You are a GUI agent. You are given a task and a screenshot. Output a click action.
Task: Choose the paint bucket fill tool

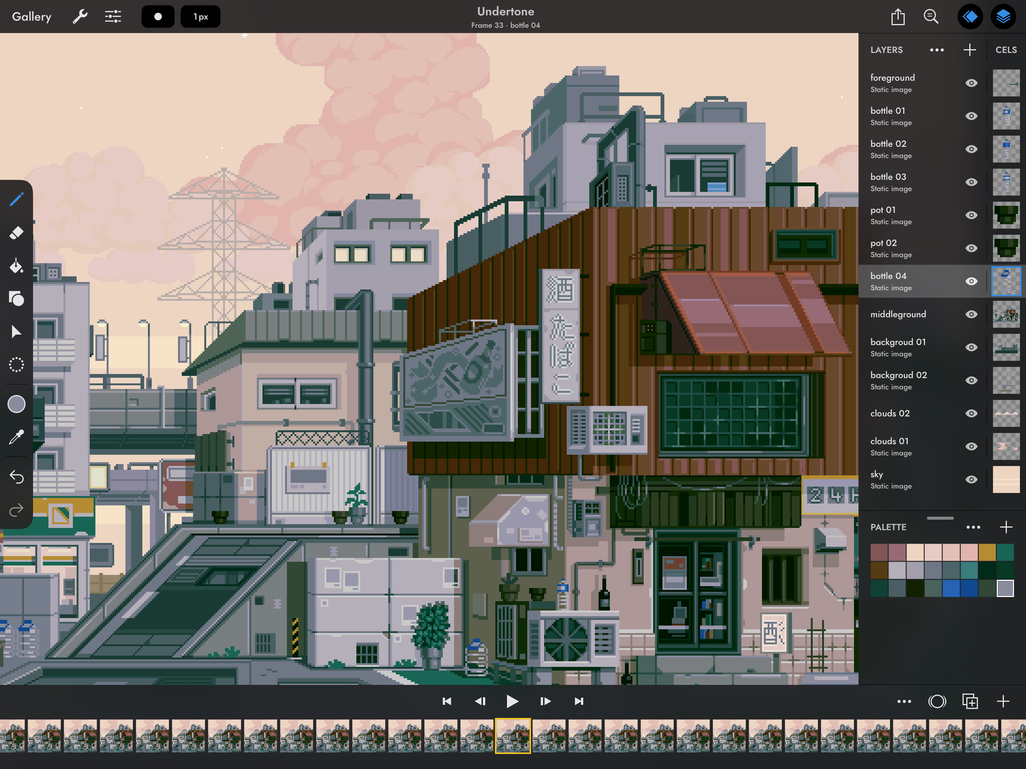coord(16,266)
